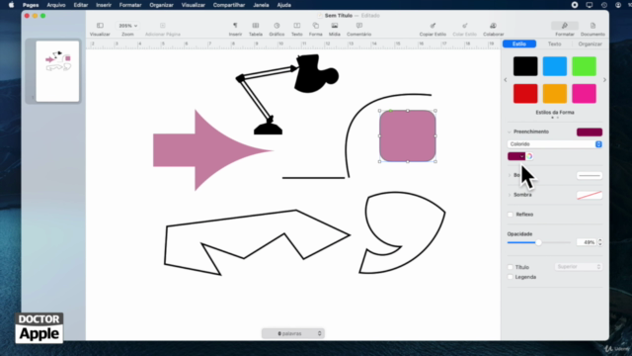Open the Compartilhar menu
Image resolution: width=632 pixels, height=356 pixels.
229,5
